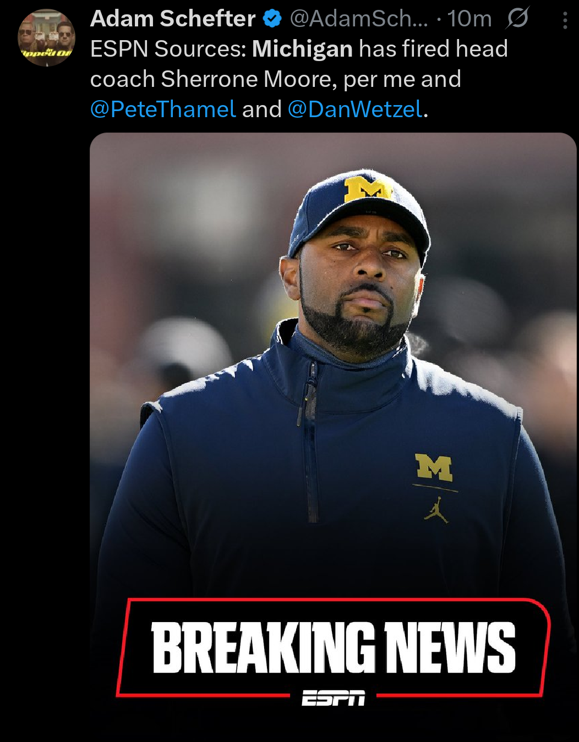The image size is (579, 742).
Task: Open the @DanWetzel mention
Action: [x=356, y=109]
